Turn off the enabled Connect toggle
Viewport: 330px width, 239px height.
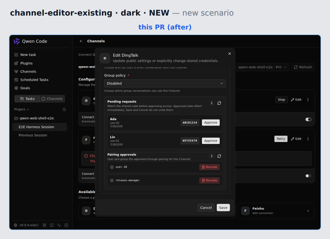(x=308, y=120)
